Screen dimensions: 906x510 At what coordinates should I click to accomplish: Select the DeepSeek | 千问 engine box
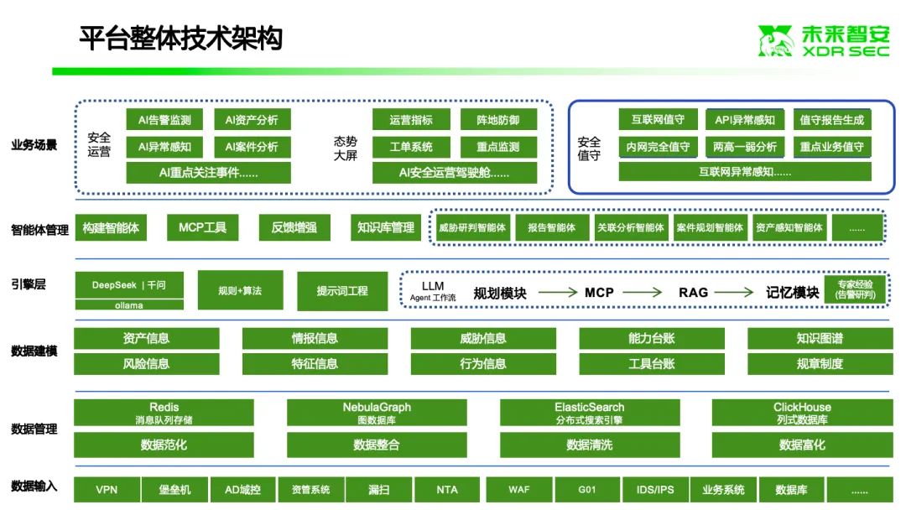[129, 285]
